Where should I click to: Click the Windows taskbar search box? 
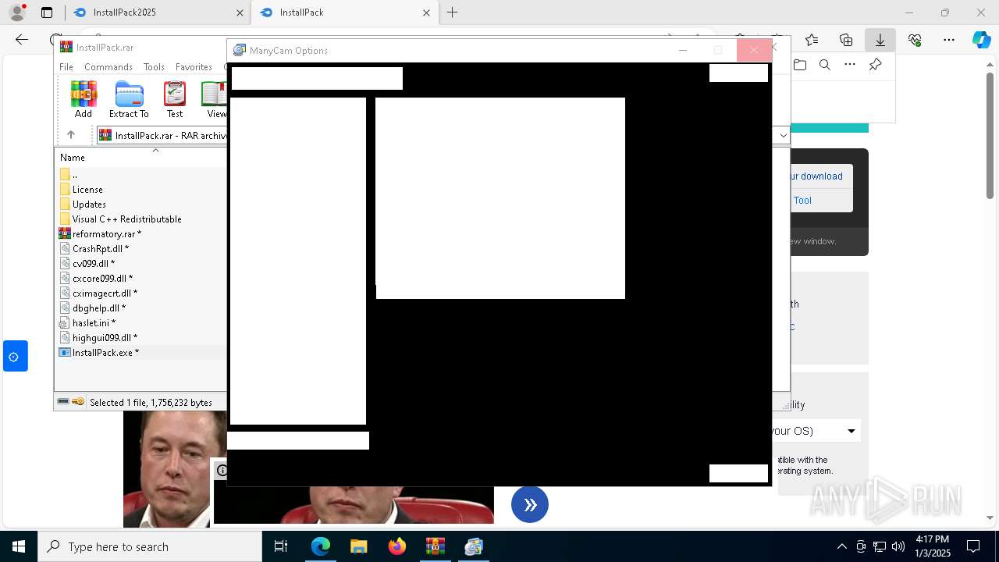[x=150, y=546]
